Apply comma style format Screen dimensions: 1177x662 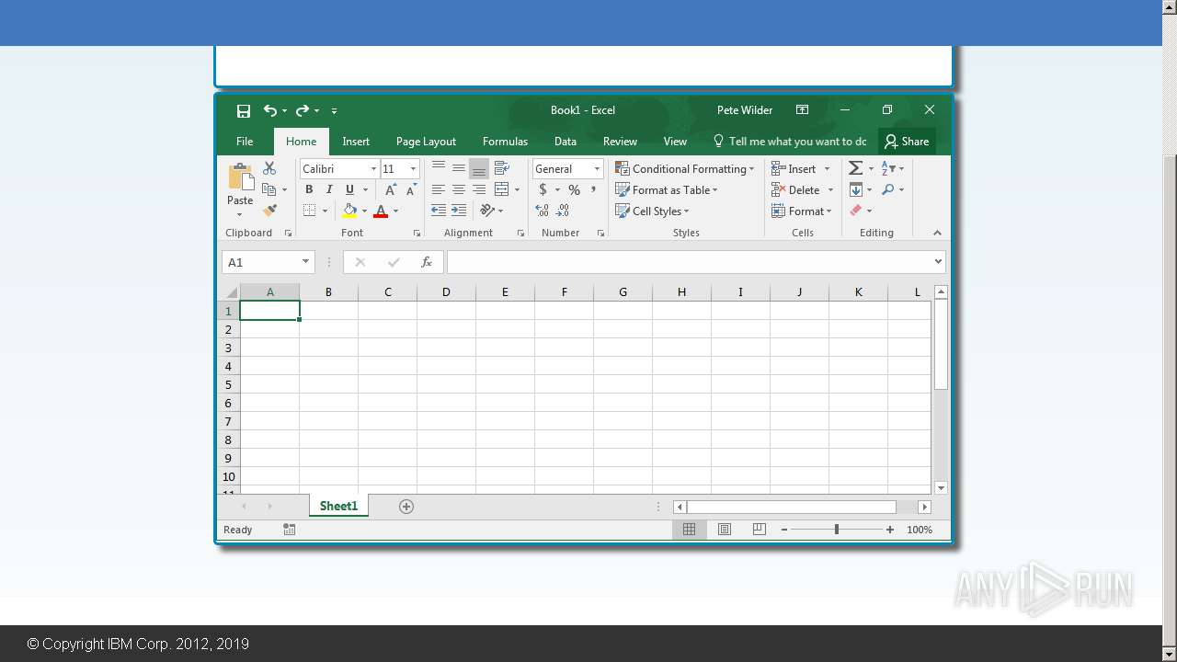594,189
